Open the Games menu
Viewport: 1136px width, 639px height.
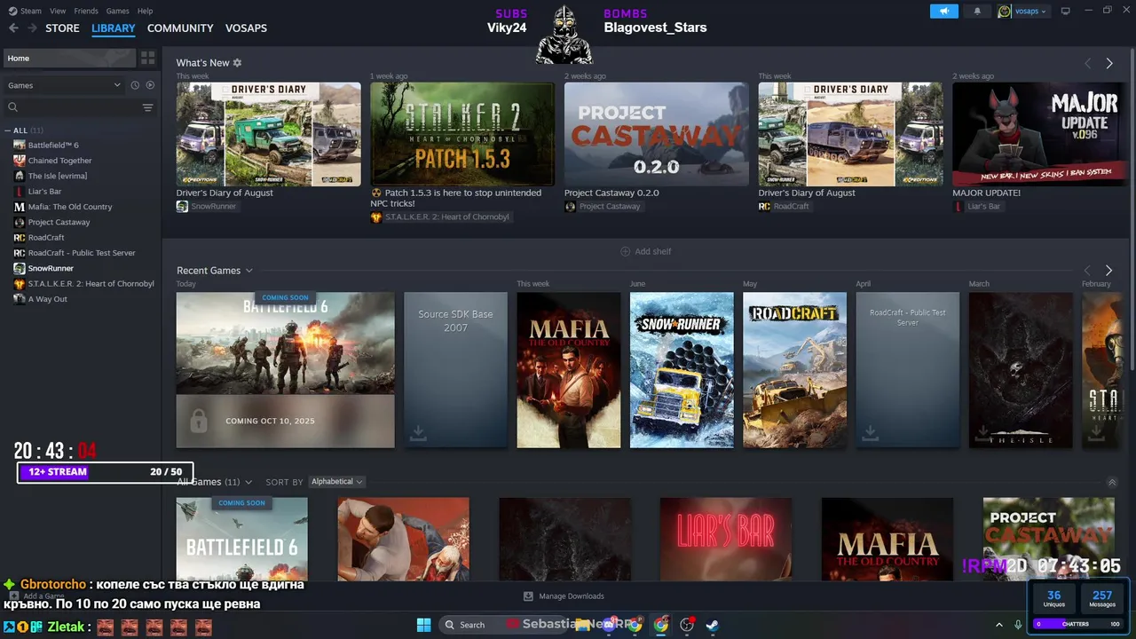click(117, 11)
